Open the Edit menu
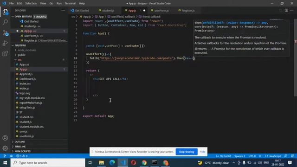 pyautogui.click(x=19, y=3)
